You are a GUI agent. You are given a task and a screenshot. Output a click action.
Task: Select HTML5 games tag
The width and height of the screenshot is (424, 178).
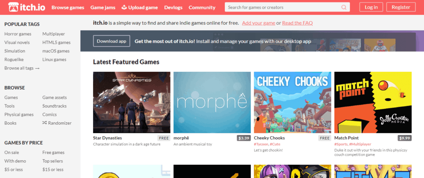pyautogui.click(x=56, y=43)
